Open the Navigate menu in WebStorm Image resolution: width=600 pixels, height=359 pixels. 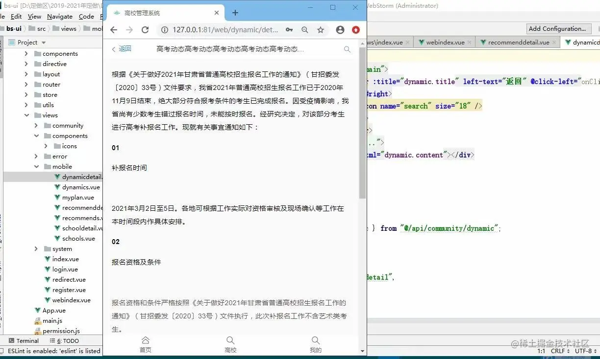tap(60, 16)
